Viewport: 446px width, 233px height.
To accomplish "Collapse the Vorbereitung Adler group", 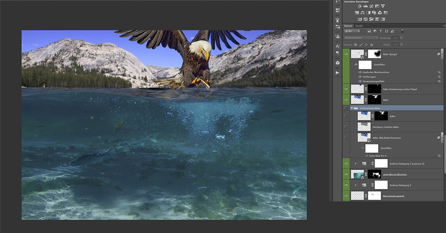I will tap(352, 108).
